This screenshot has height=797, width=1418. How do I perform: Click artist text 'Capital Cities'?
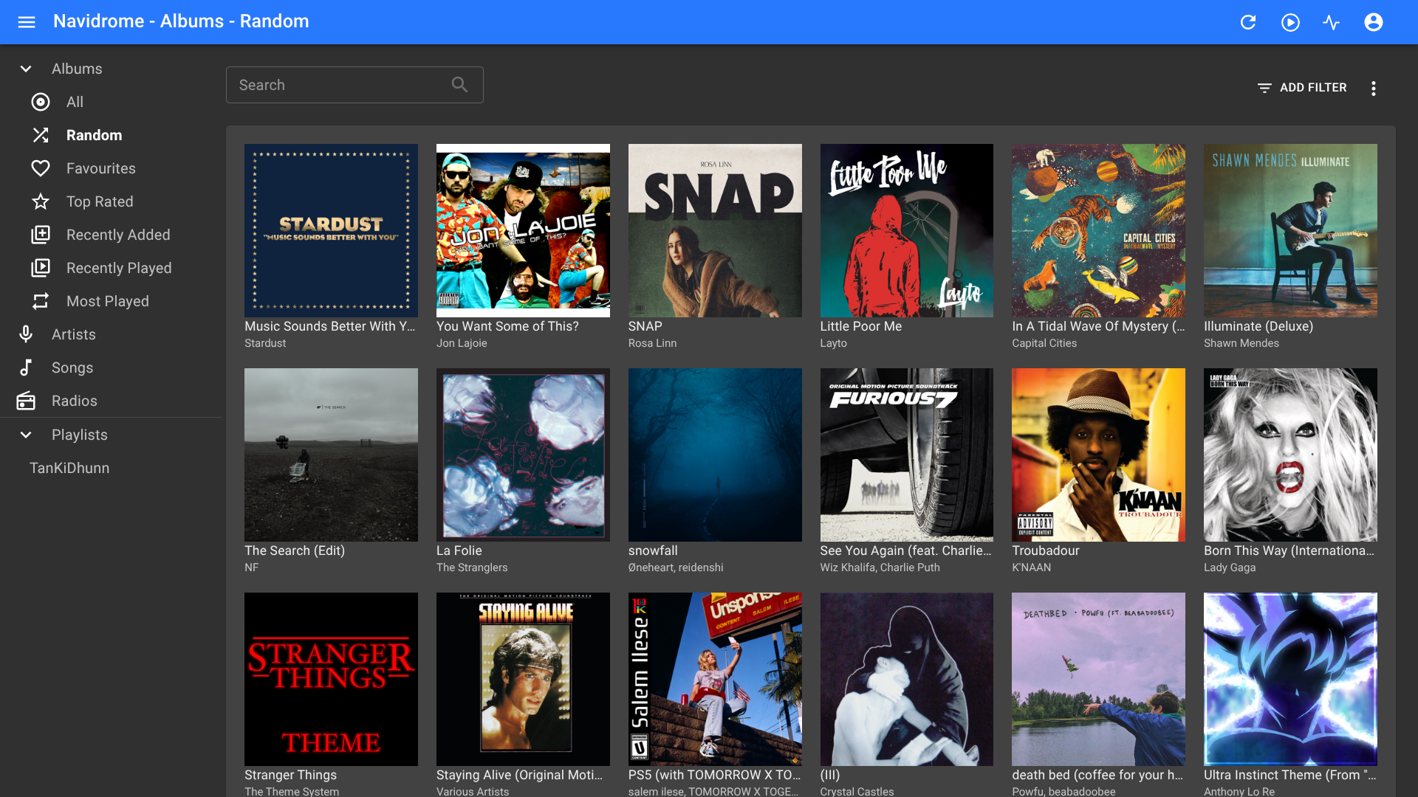[1044, 343]
